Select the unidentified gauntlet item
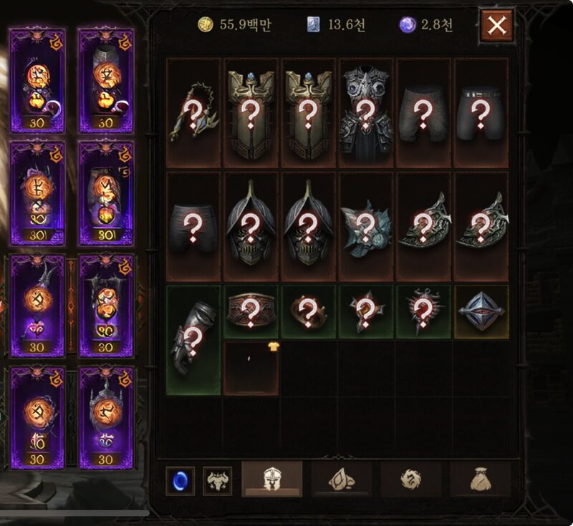The image size is (573, 526). (193, 340)
